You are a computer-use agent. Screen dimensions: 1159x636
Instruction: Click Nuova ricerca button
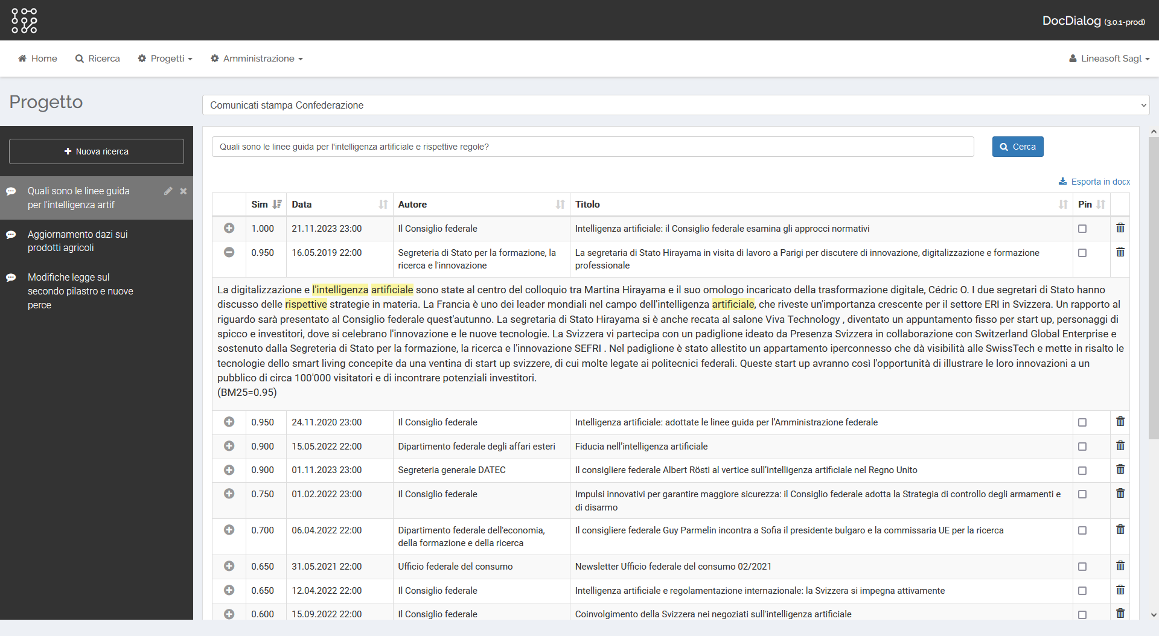pos(97,151)
